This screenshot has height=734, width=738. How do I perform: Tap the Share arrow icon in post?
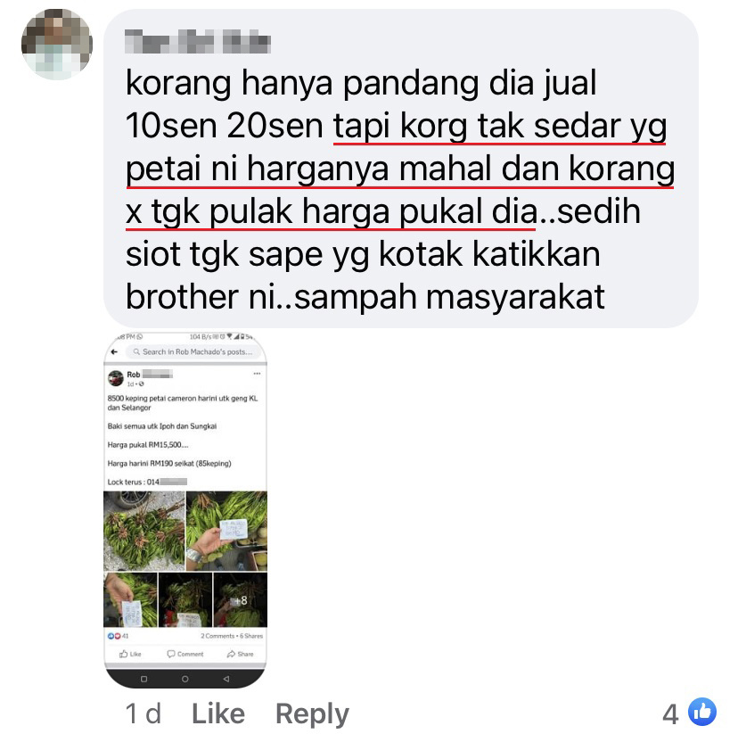pos(231,654)
